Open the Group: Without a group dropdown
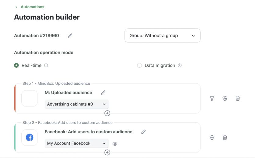This screenshot has height=158, width=255. [x=162, y=36]
